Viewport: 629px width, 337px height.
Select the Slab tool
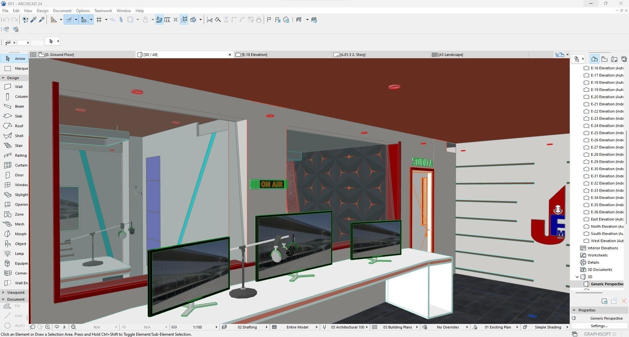click(x=19, y=116)
